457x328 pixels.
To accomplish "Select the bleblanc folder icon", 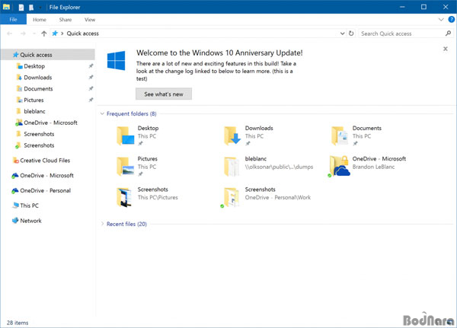I will (x=232, y=167).
